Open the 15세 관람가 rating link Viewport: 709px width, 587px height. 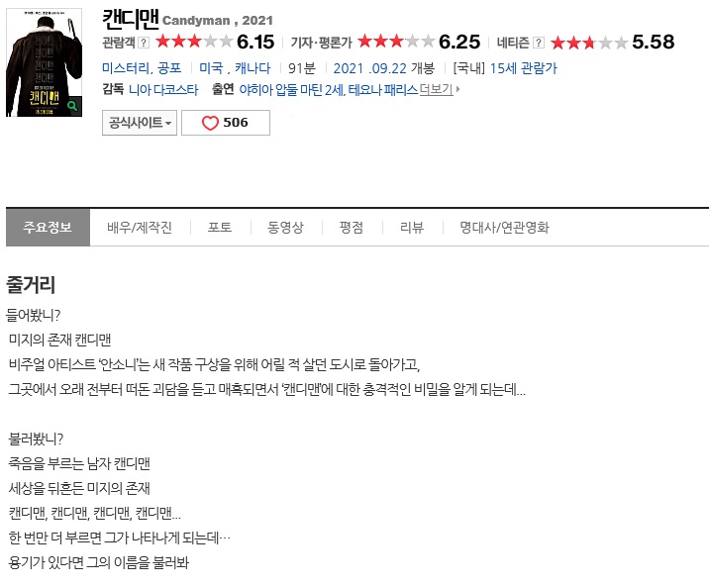pos(523,68)
